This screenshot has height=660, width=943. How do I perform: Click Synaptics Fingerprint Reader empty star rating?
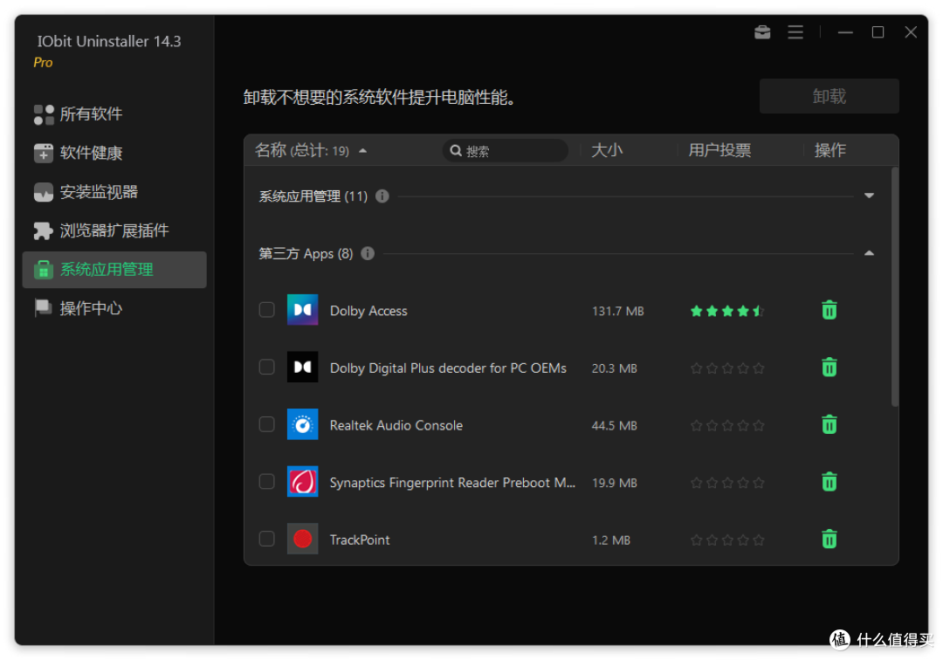pos(726,483)
